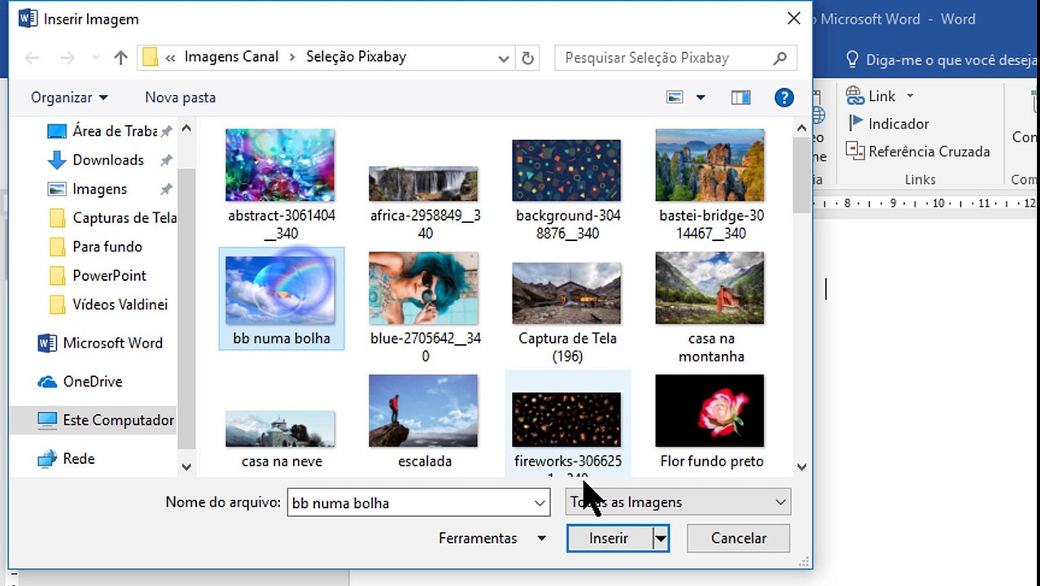Screen dimensions: 1040x586
Task: Click the search magnifier icon
Action: tap(780, 58)
